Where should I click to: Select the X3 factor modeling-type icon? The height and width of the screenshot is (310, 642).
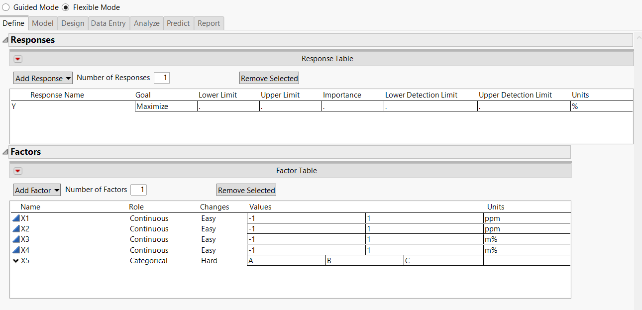pos(16,239)
